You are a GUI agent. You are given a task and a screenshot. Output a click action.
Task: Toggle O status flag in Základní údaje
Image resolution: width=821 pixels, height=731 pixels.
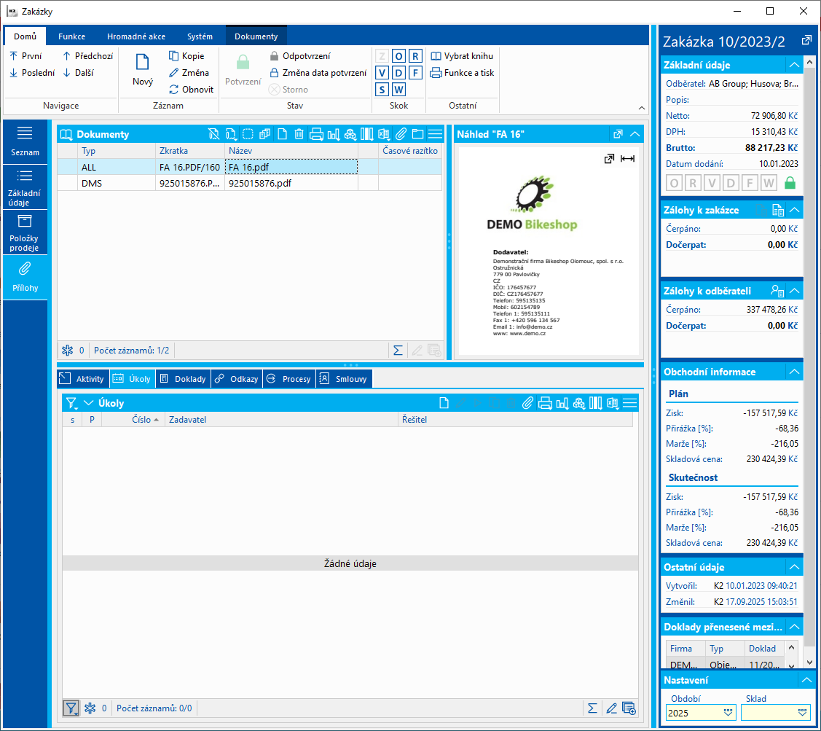tap(675, 184)
